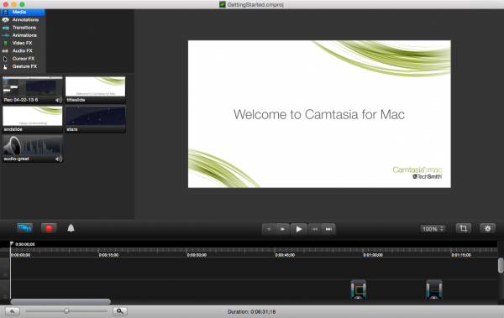Click the blue media import button
504x318 pixels.
[24, 228]
